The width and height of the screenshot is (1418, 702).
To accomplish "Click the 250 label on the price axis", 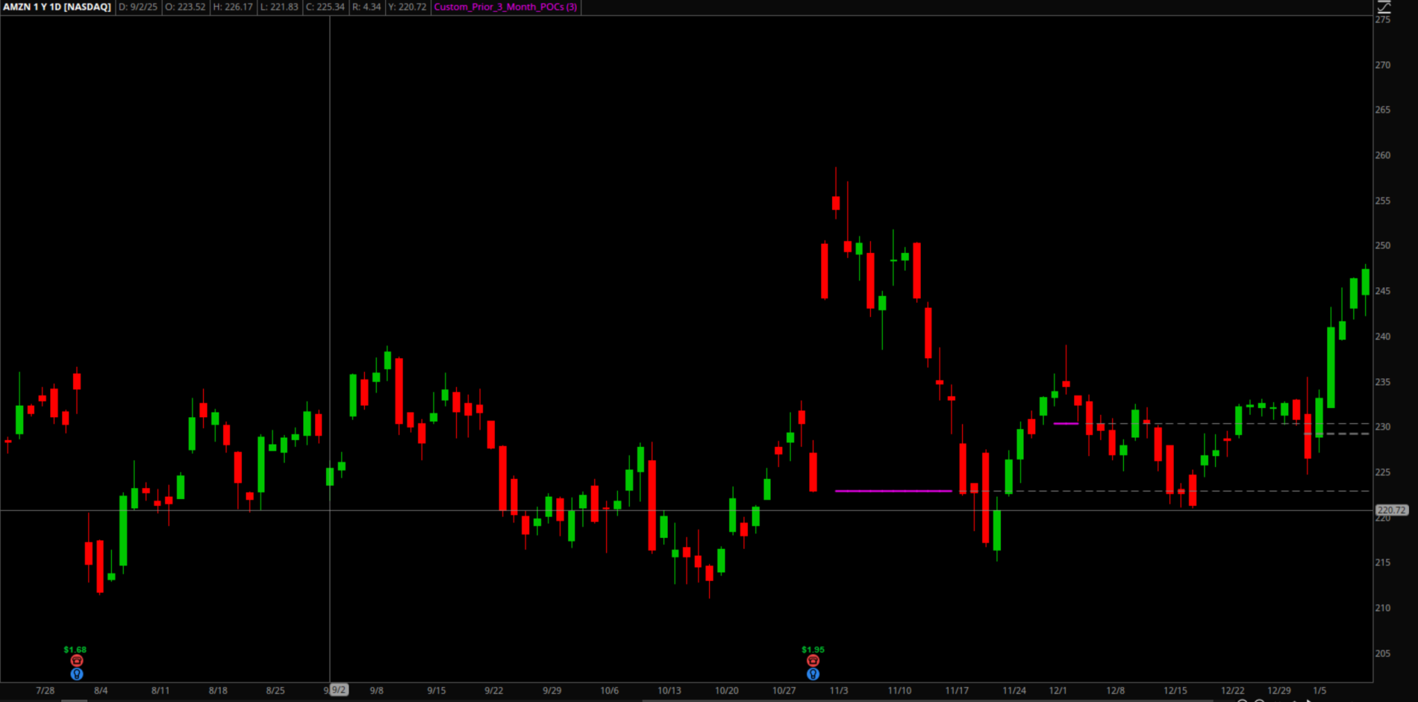I will [x=1383, y=245].
